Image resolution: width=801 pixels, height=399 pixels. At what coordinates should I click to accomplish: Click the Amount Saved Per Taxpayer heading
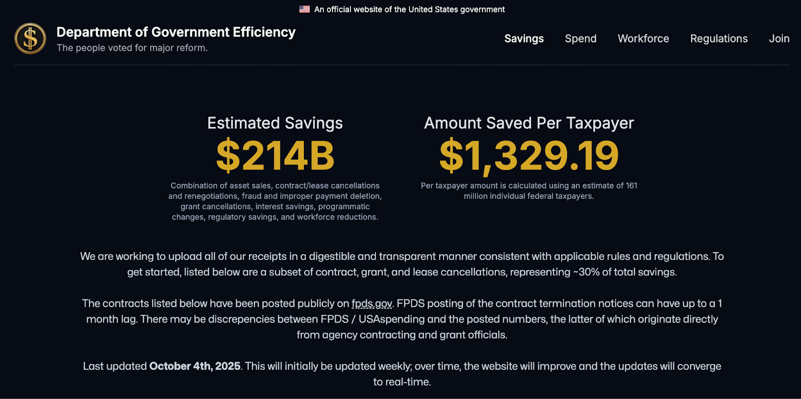tap(529, 123)
